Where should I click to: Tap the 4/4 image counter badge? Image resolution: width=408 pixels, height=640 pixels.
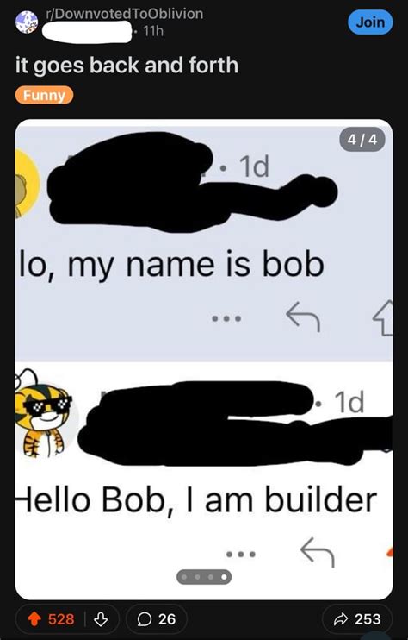tap(362, 141)
